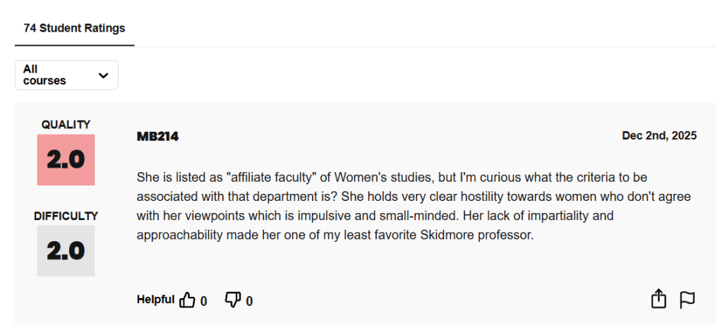This screenshot has width=722, height=325.
Task: Select the 74 Student Ratings tab
Action: pyautogui.click(x=74, y=28)
